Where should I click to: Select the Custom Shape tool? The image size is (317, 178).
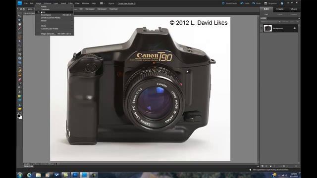click(x=20, y=100)
